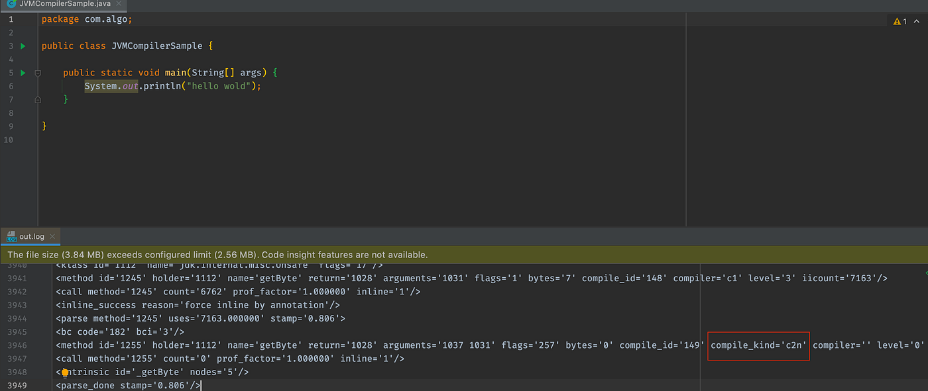Run class JVMCompilerSample from gutter arrow
The width and height of the screenshot is (928, 391).
coord(23,46)
